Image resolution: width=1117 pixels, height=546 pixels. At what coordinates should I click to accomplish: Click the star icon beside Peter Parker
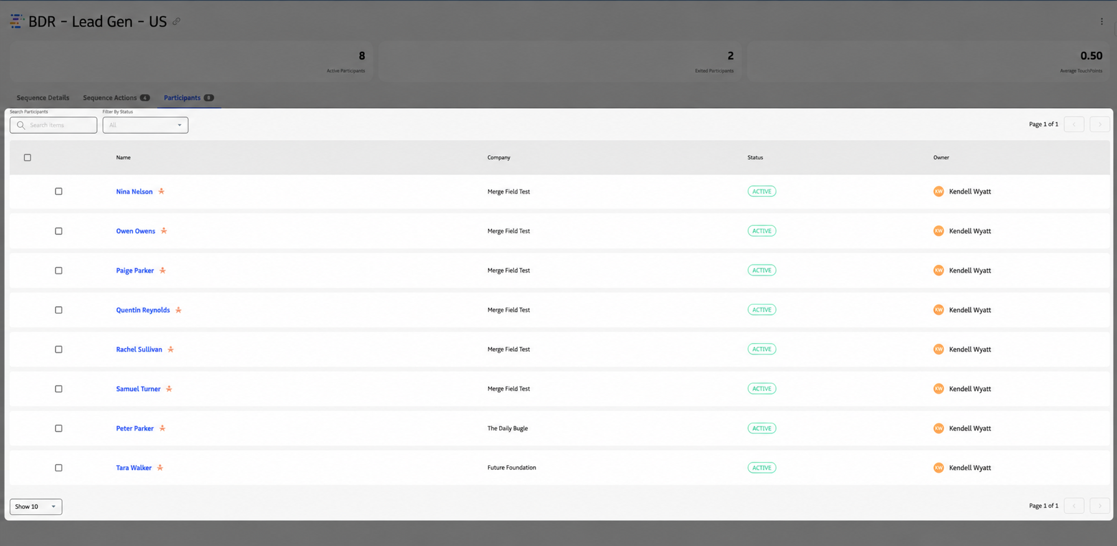pos(163,428)
